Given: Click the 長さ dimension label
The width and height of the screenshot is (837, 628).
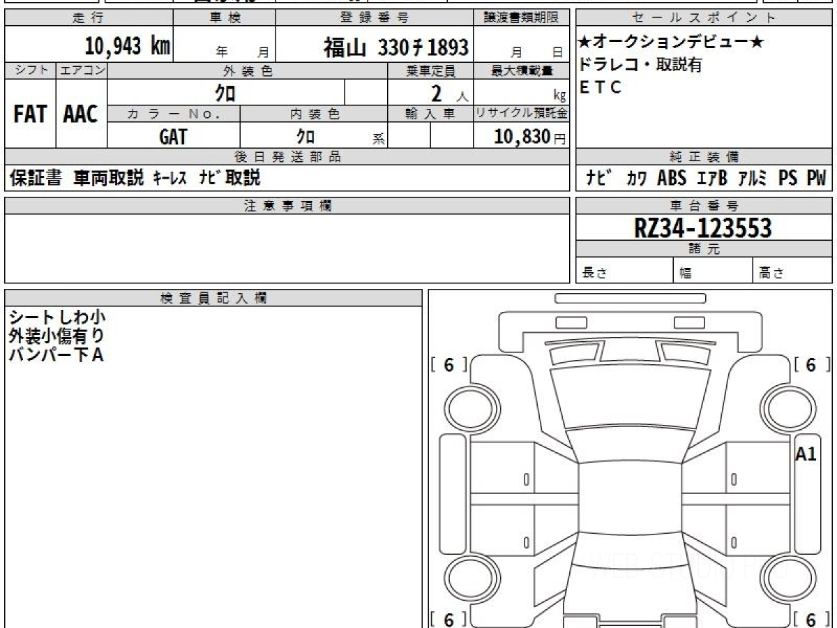Looking at the screenshot, I should [594, 274].
